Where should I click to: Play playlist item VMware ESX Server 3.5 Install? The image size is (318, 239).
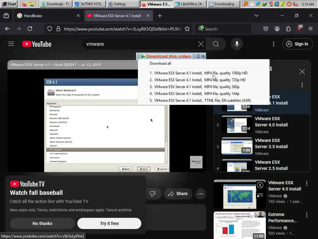tap(262, 147)
